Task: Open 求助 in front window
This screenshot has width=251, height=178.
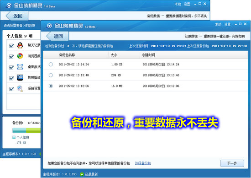Action: click(218, 24)
